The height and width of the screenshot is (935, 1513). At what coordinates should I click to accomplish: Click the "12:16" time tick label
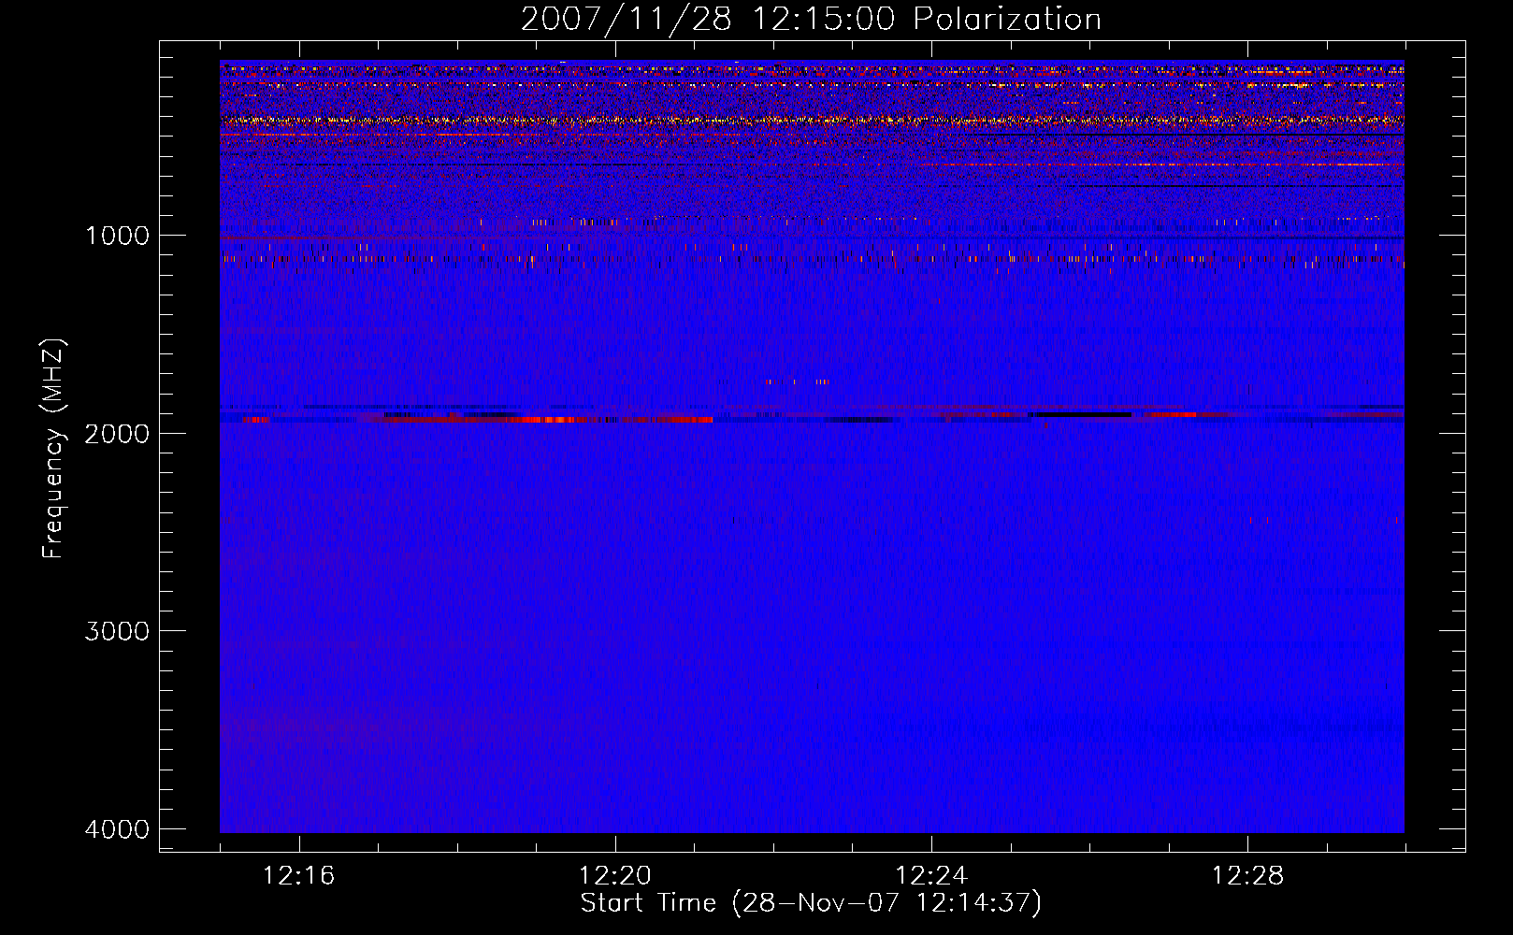coord(299,876)
